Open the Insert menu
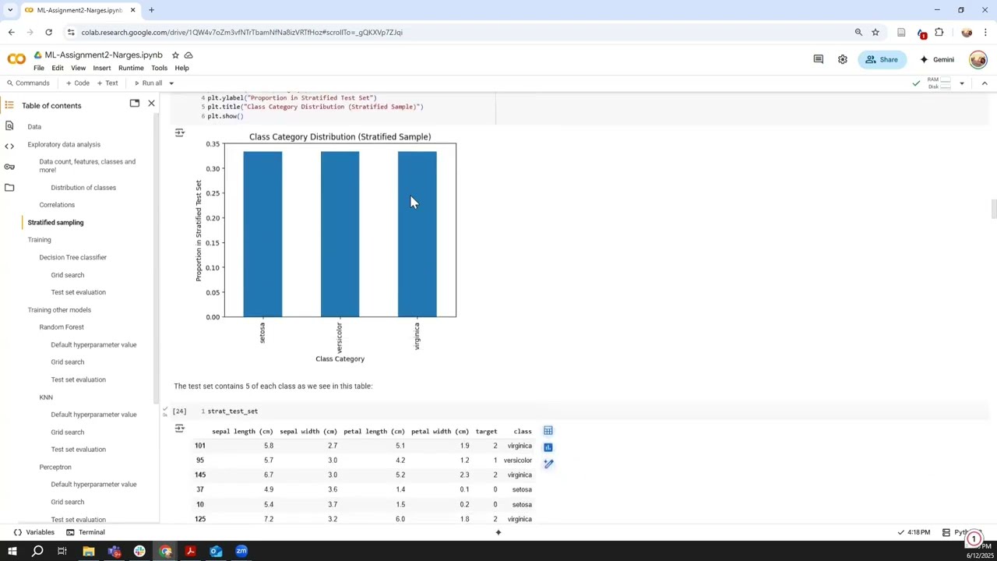Image resolution: width=997 pixels, height=561 pixels. [101, 68]
